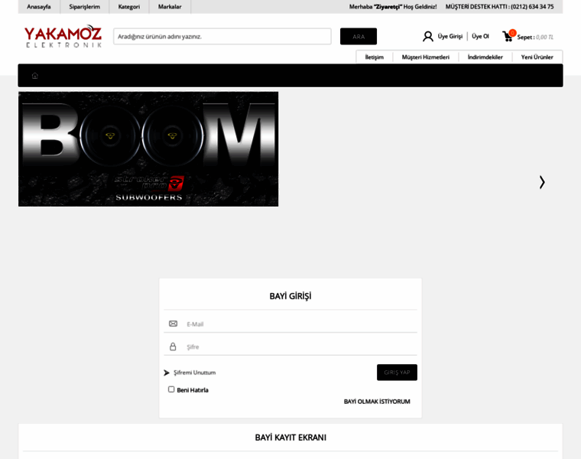The height and width of the screenshot is (459, 581).
Task: Click the padlock icon in the Şifre field
Action: point(173,347)
